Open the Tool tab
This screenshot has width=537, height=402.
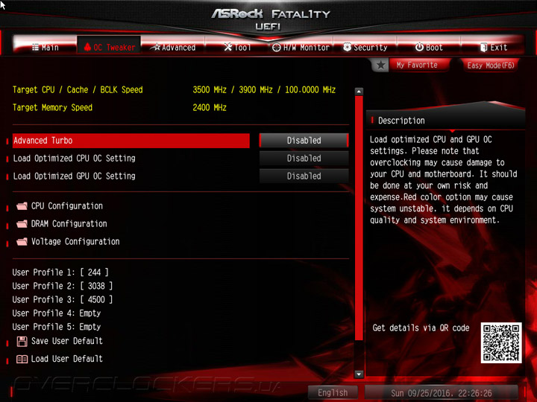[x=237, y=47]
